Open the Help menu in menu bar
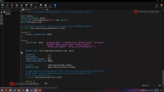This screenshot has height=92, width=164. pos(37,3)
